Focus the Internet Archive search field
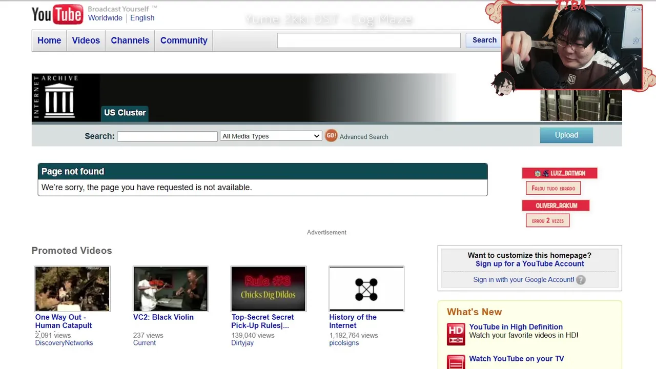The height and width of the screenshot is (369, 656). [x=167, y=136]
